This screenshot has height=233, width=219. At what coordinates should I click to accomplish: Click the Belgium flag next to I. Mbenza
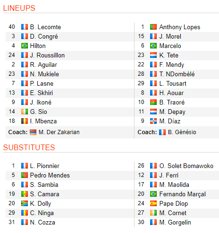click(x=25, y=121)
